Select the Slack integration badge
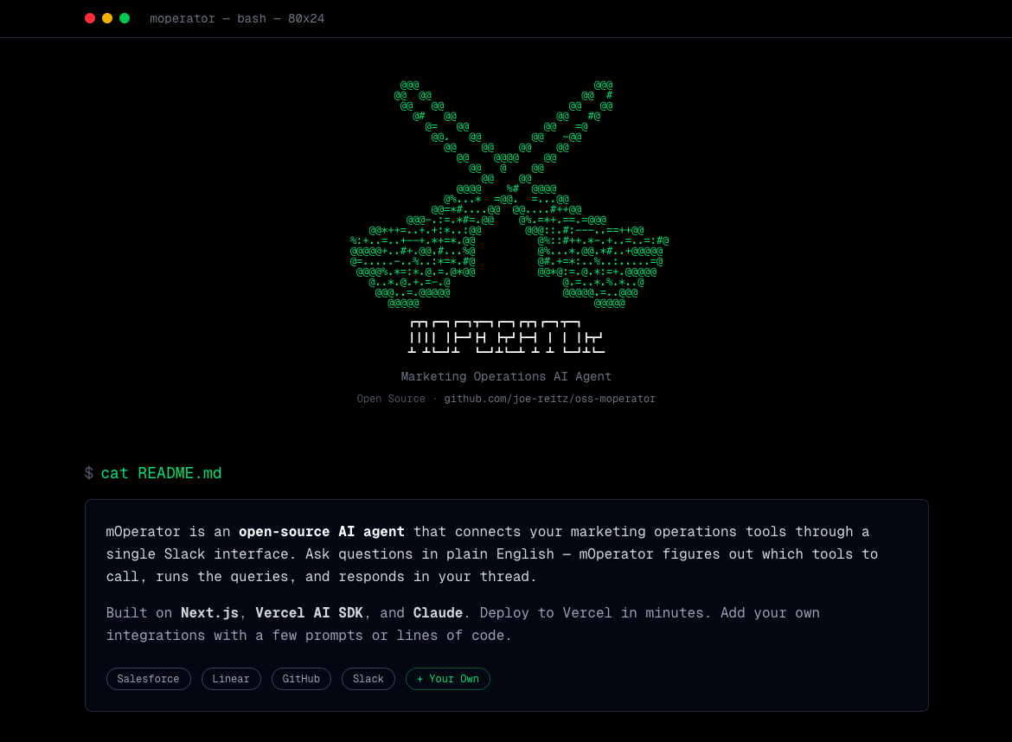This screenshot has width=1012, height=742. click(368, 679)
